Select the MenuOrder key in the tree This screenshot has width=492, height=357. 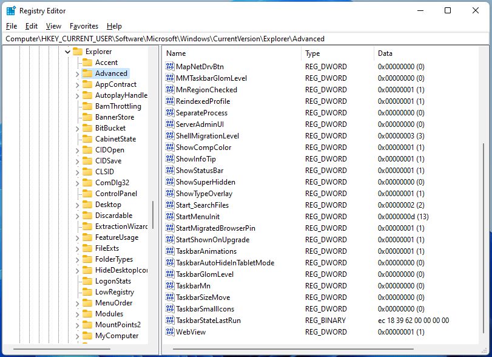[113, 303]
